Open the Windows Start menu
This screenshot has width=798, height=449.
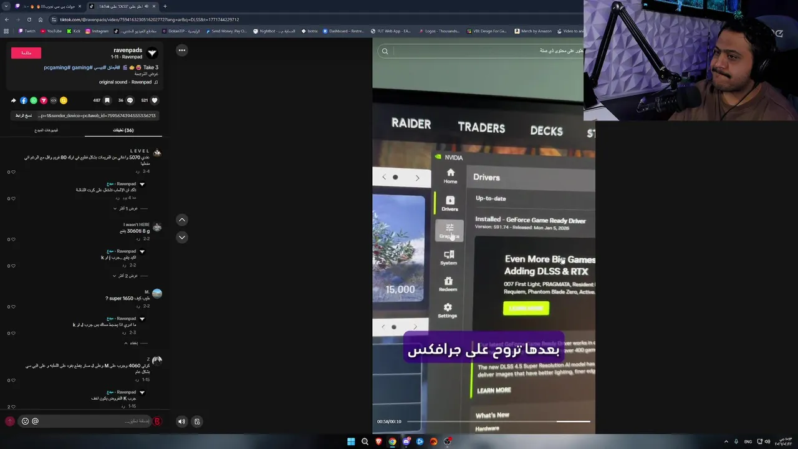(x=351, y=442)
